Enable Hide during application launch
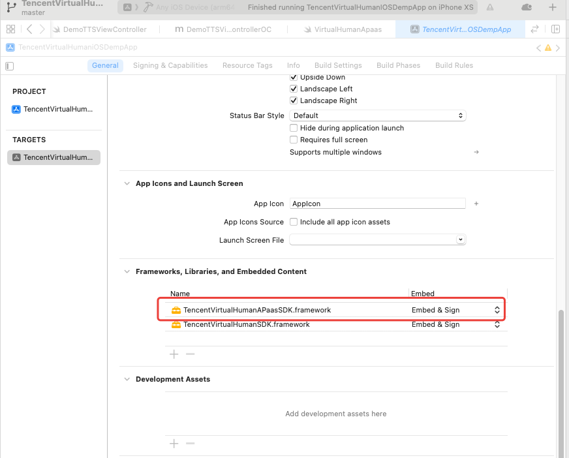 point(294,128)
